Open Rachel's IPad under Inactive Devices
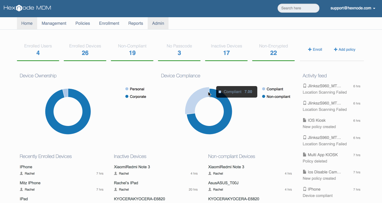 [126, 183]
